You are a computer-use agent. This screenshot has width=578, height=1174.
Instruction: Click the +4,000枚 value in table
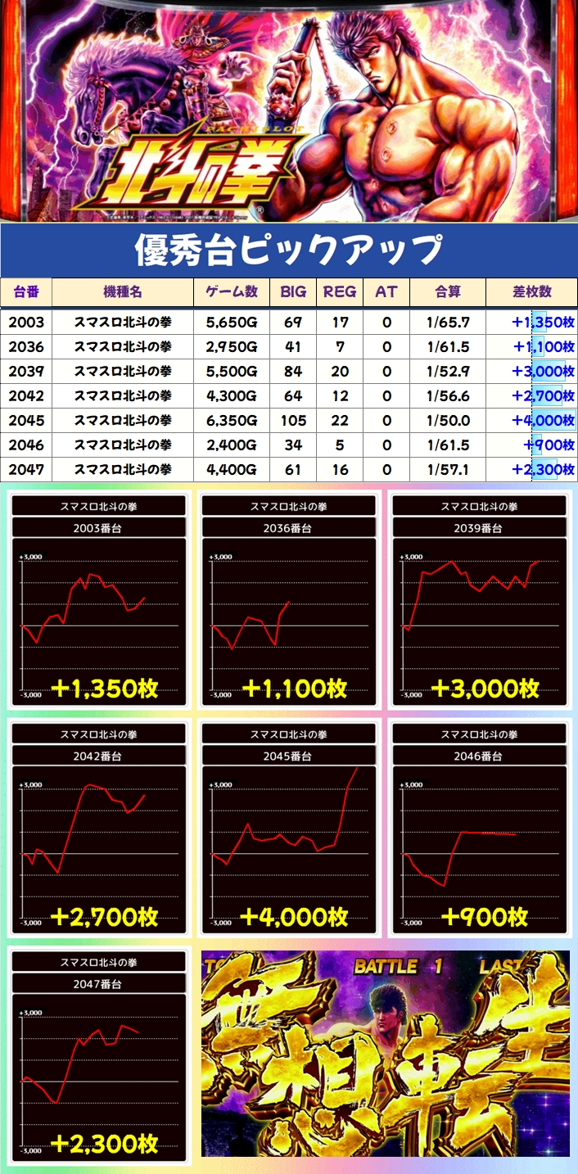pyautogui.click(x=542, y=421)
